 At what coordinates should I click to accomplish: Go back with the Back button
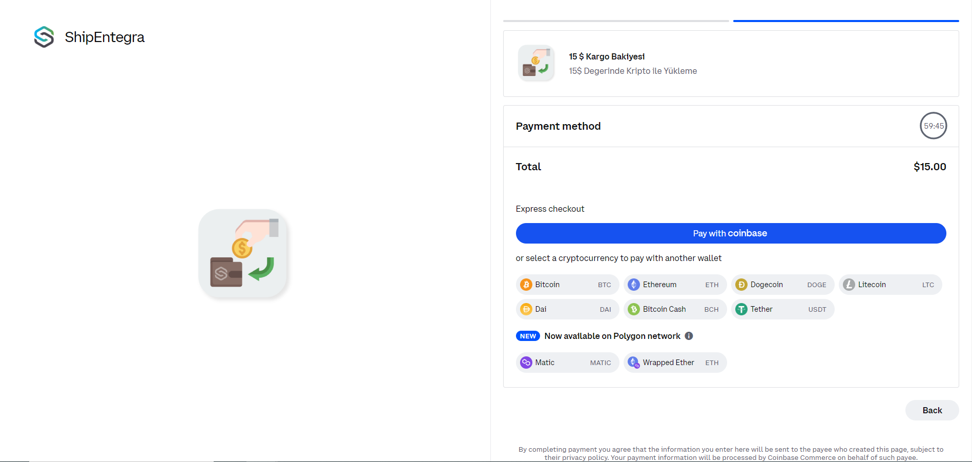point(932,410)
